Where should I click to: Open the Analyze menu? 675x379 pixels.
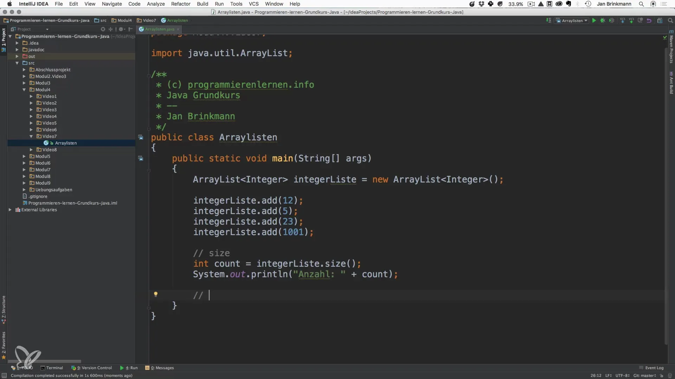pos(156,4)
